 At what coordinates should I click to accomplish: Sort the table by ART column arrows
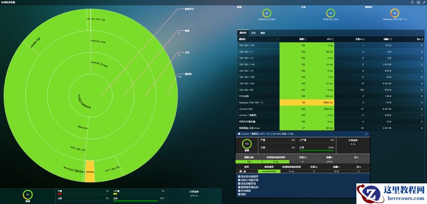pyautogui.click(x=333, y=39)
